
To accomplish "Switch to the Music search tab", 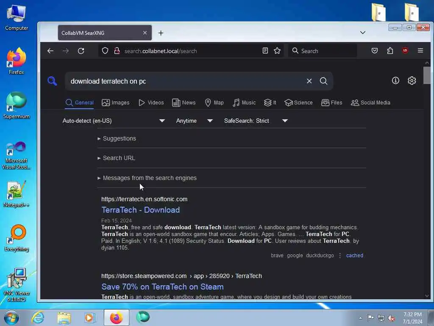I will (244, 103).
